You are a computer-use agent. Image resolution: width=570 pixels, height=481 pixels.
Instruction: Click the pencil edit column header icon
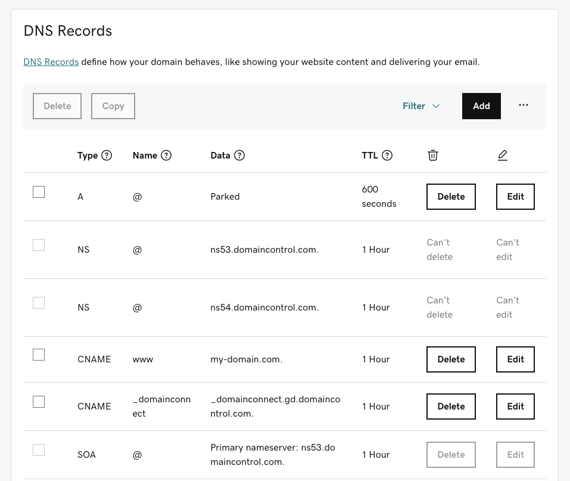point(502,156)
